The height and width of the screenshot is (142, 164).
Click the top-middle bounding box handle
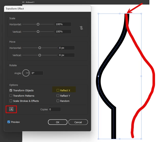click(120, 14)
